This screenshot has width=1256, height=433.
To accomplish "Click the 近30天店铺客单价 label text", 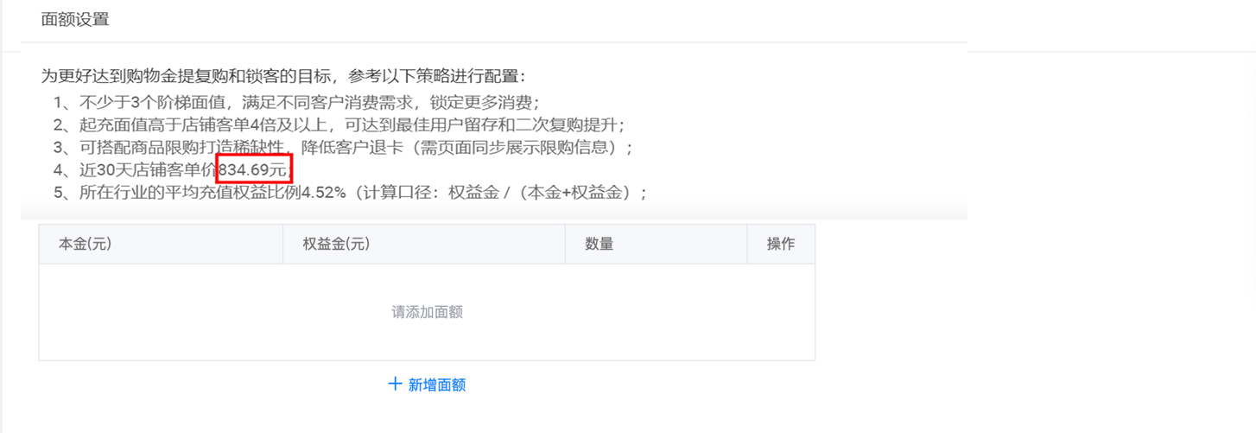I will 149,169.
